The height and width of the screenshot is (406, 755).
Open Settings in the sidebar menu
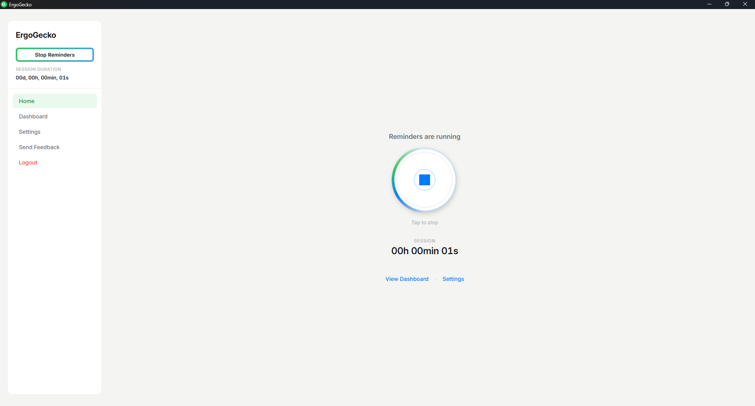click(x=29, y=132)
